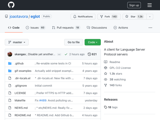160x120 pixels.
Task: Open the GPL-3.0 License link
Action: tap(120, 68)
